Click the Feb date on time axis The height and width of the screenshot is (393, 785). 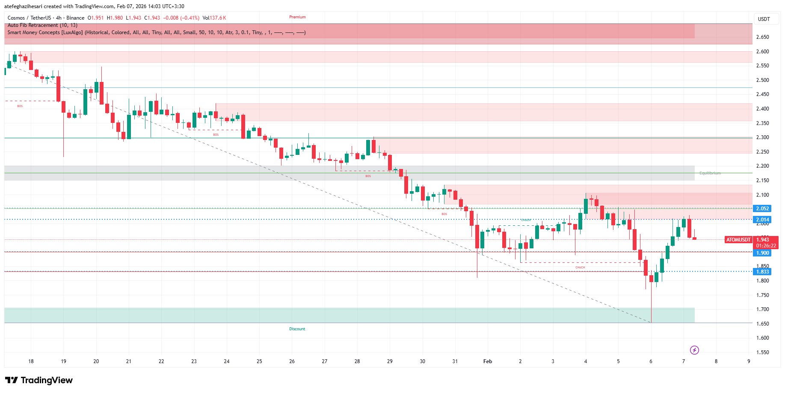coord(487,361)
